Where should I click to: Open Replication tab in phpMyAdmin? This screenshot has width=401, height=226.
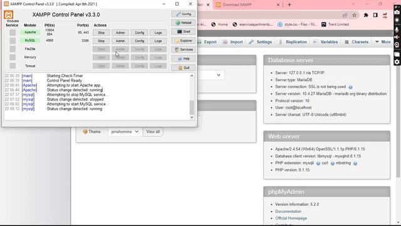coord(293,42)
